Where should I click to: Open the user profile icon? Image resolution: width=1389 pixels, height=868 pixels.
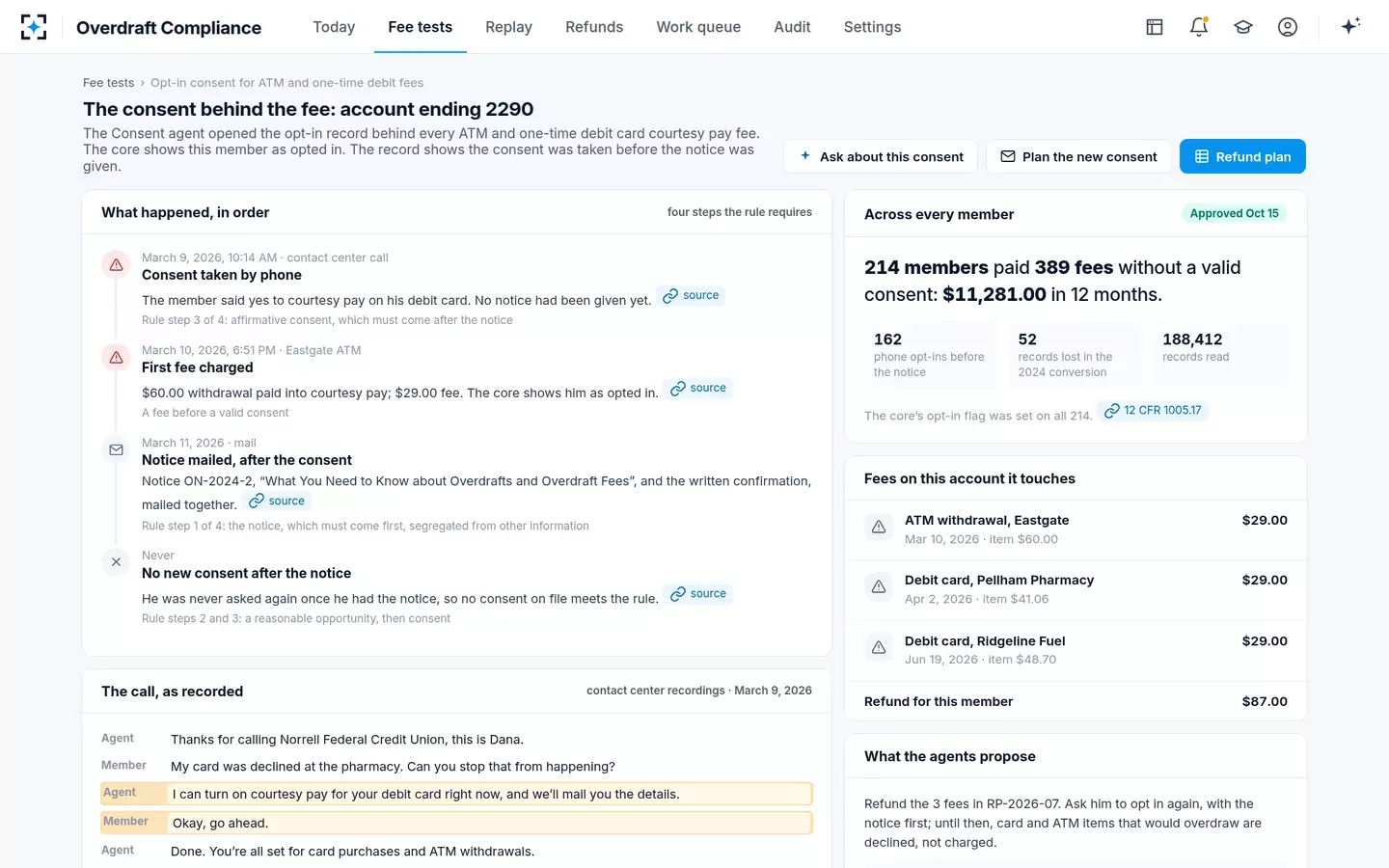click(1288, 27)
